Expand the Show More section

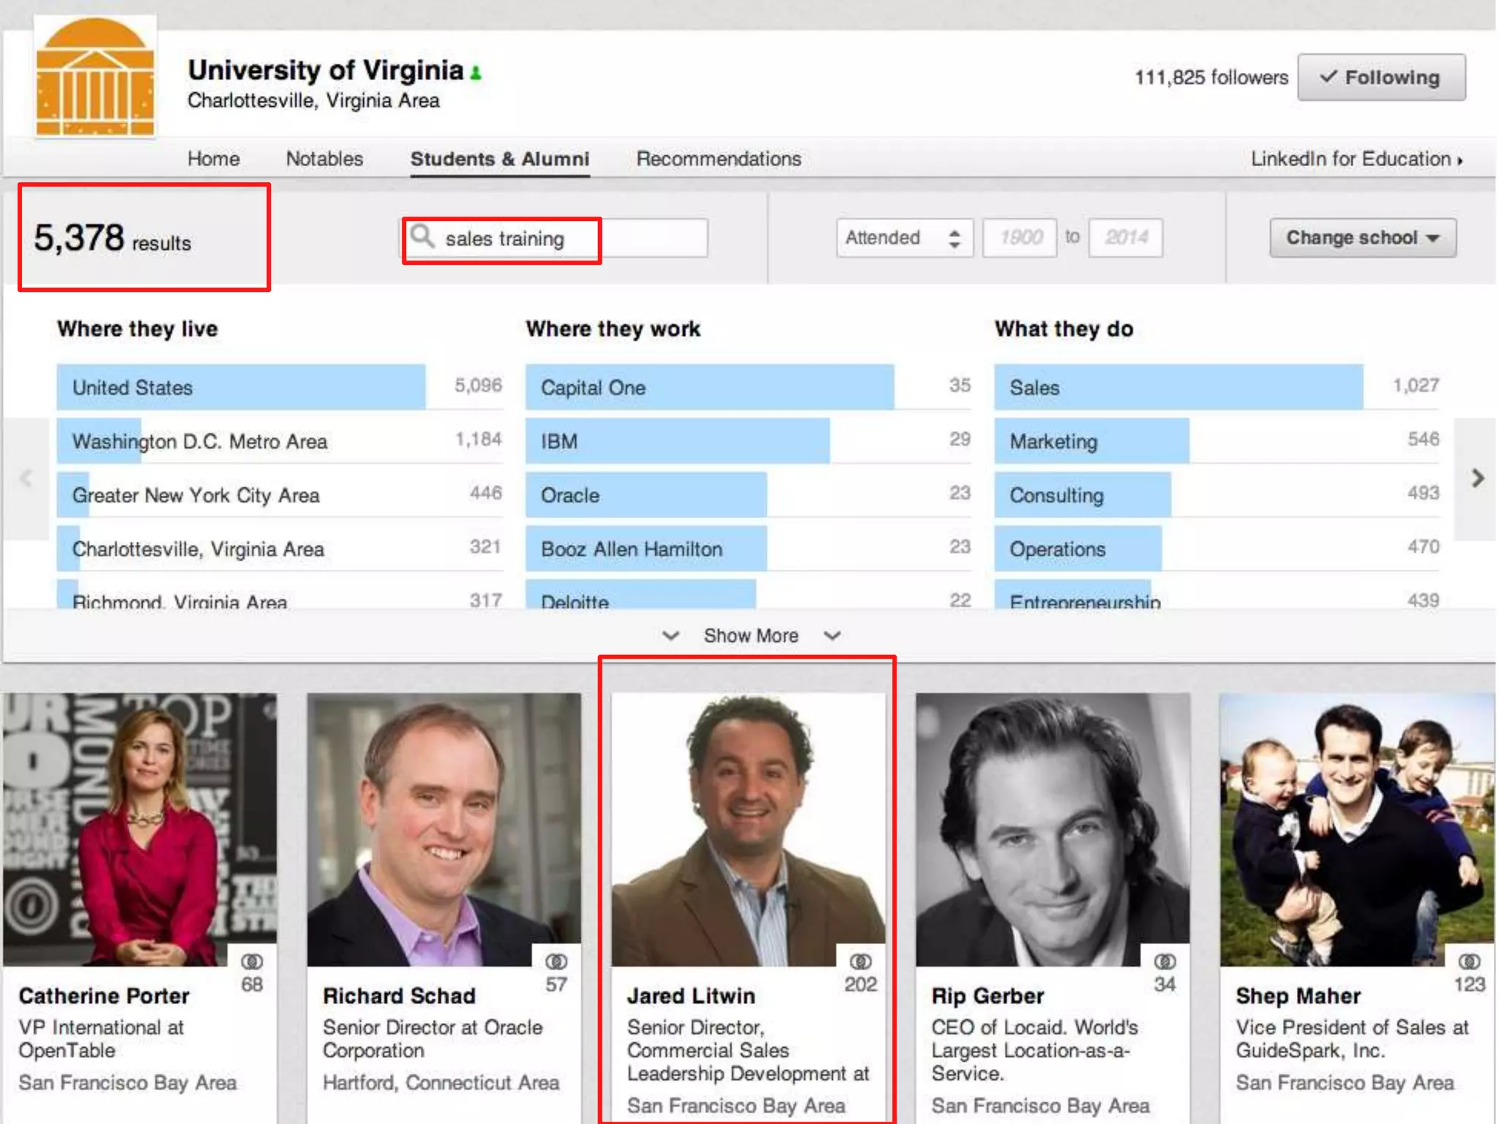point(750,635)
